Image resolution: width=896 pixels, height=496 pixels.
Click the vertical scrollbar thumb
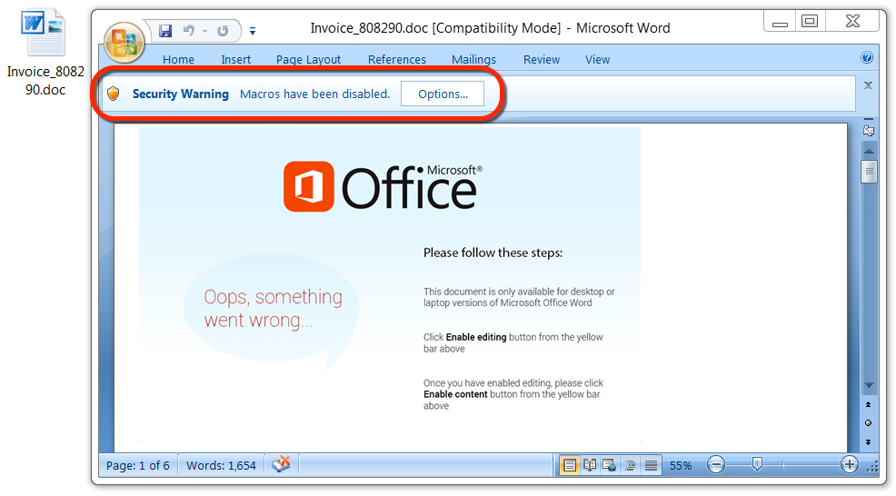pos(869,171)
